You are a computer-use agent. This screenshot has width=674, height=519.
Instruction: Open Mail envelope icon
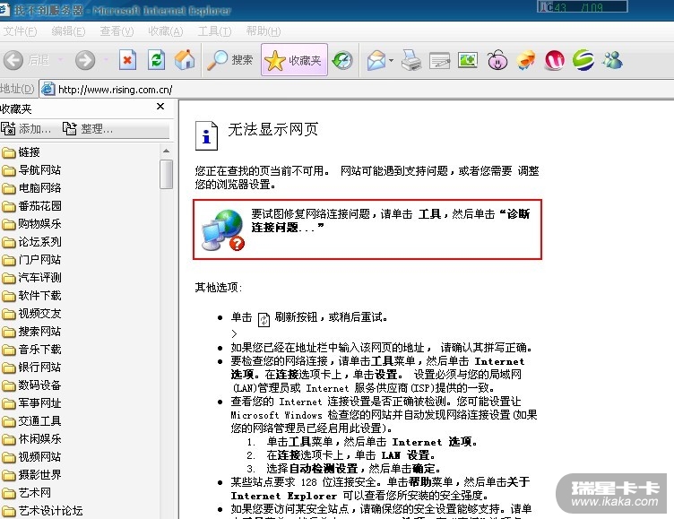tap(376, 61)
